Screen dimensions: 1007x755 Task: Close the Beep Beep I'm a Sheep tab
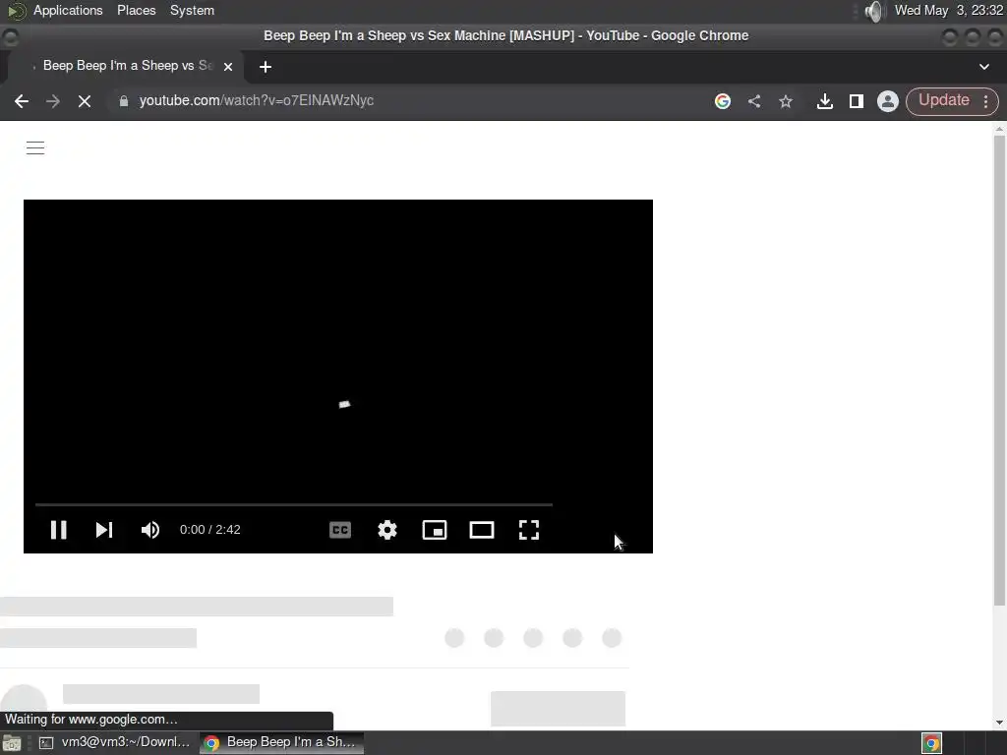pos(228,66)
